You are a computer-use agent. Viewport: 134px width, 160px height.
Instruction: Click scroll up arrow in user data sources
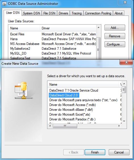(x=99, y=27)
